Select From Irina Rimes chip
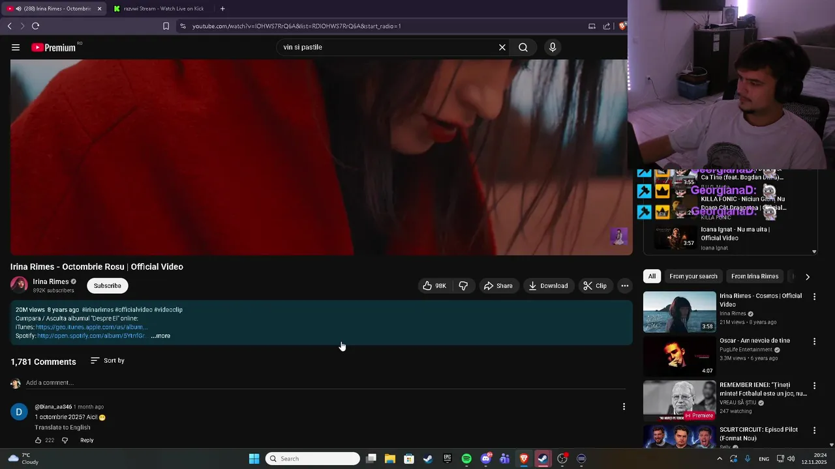The height and width of the screenshot is (469, 835). (755, 276)
